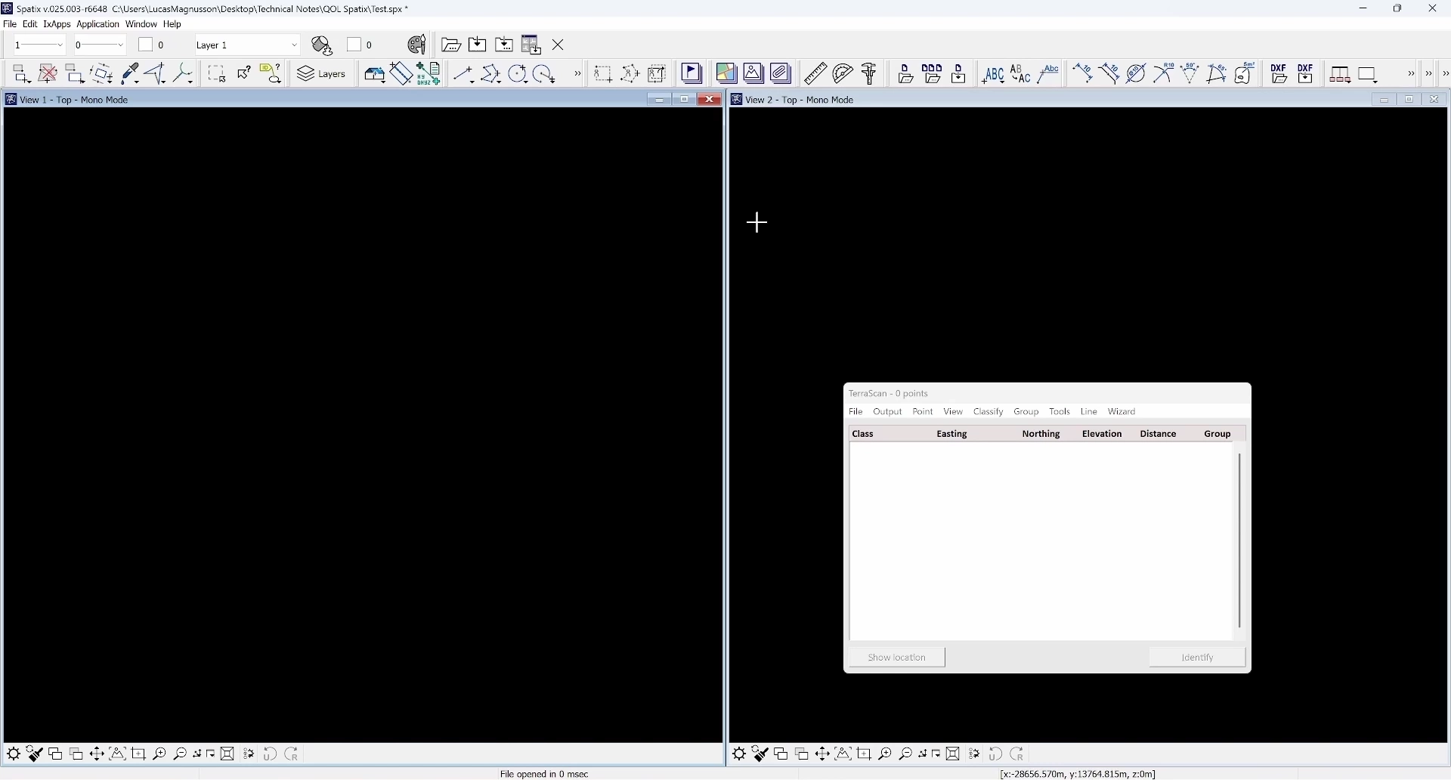Viewport: 1451px width, 780px height.
Task: Open view settings gear in View 2
Action: pyautogui.click(x=740, y=755)
